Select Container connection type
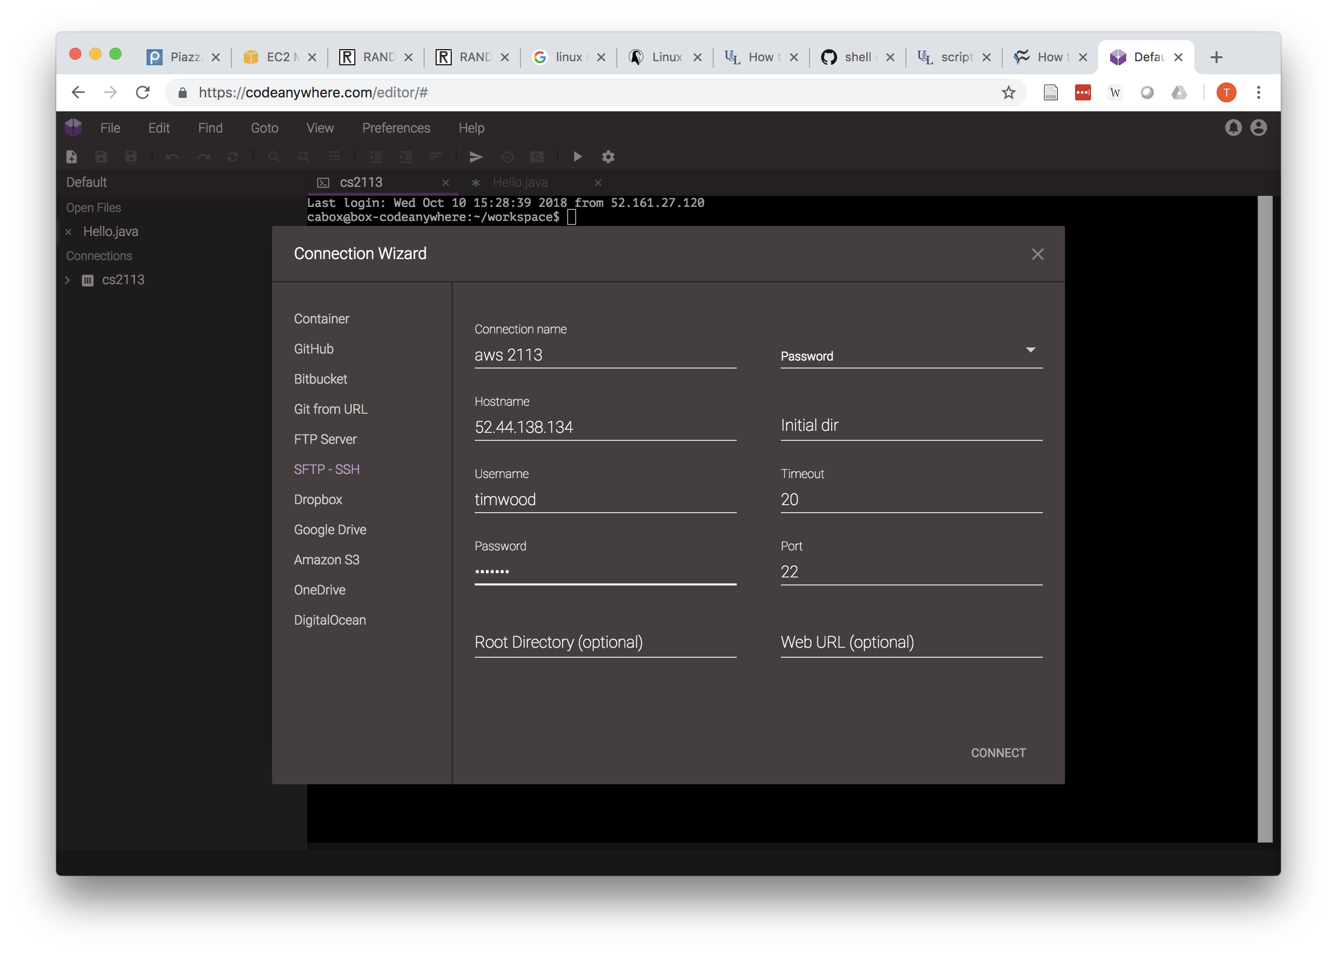The image size is (1337, 956). pos(321,318)
